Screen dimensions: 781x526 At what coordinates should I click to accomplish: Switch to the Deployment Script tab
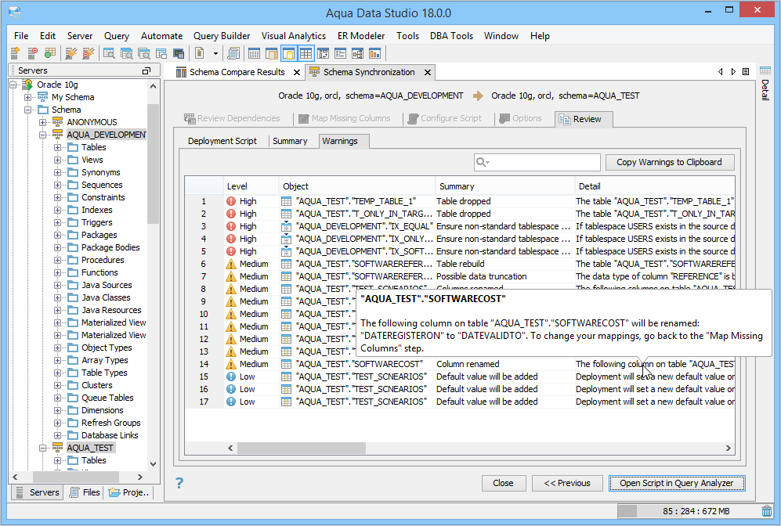point(222,141)
